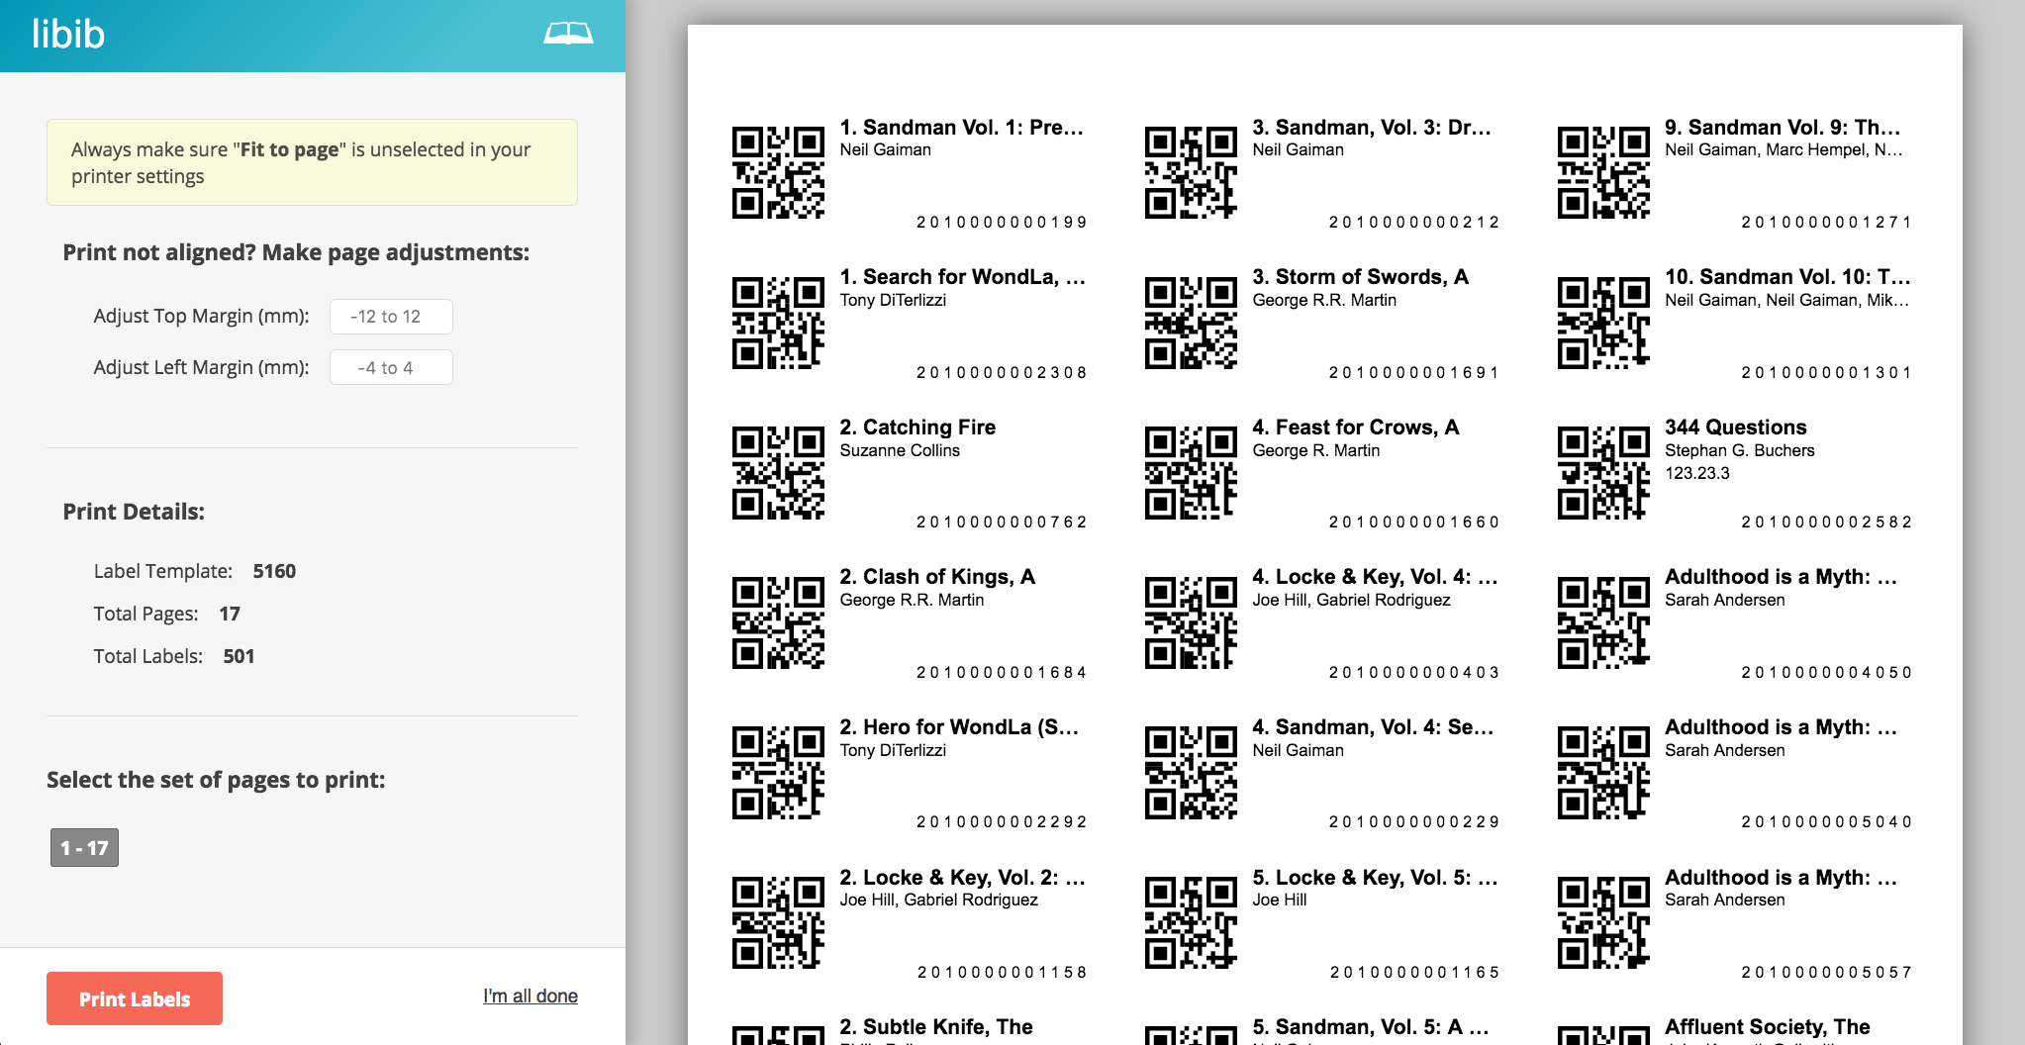The width and height of the screenshot is (2025, 1045).
Task: Click the libib logo
Action: (x=68, y=35)
